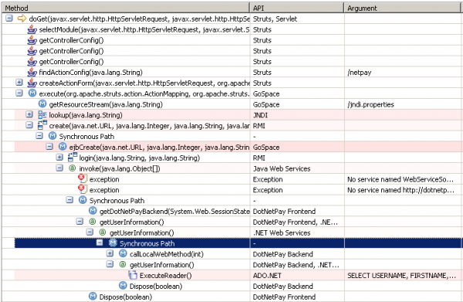The width and height of the screenshot is (463, 302).
Task: Click the JNDI icon beside lookup
Action: 42,115
